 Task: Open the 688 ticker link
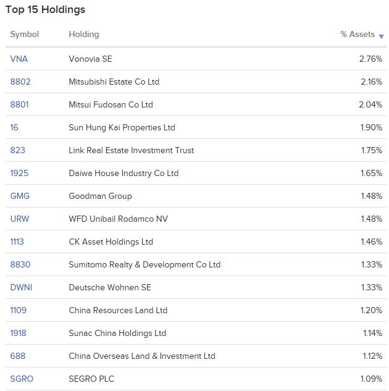tap(18, 356)
